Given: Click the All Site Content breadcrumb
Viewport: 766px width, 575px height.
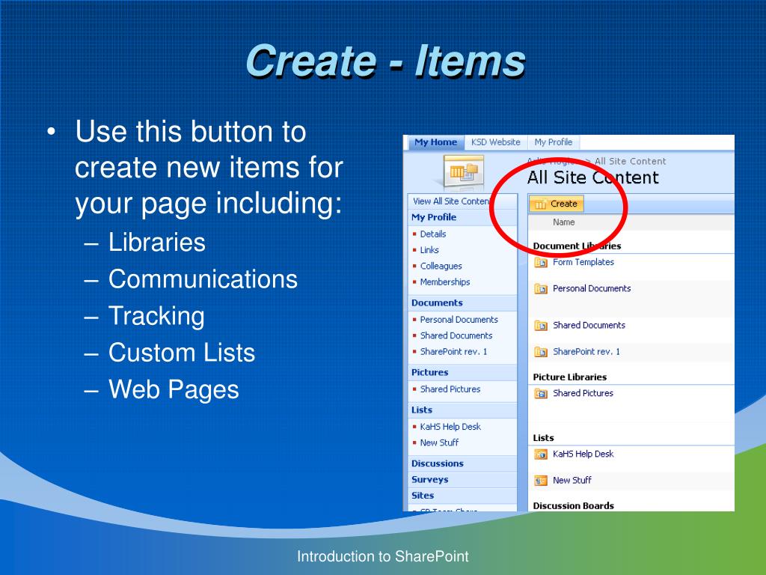Looking at the screenshot, I should pyautogui.click(x=630, y=162).
